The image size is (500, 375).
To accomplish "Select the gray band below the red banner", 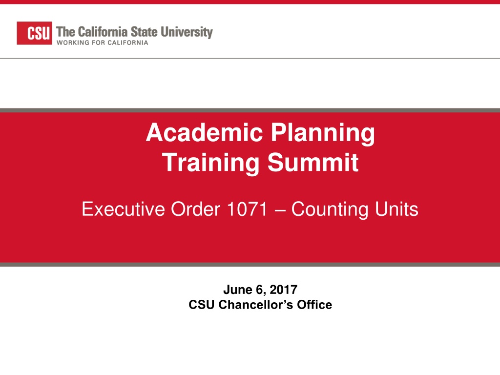I will click(250, 264).
